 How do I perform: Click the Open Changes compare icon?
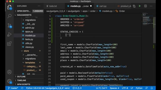coord(134,6)
